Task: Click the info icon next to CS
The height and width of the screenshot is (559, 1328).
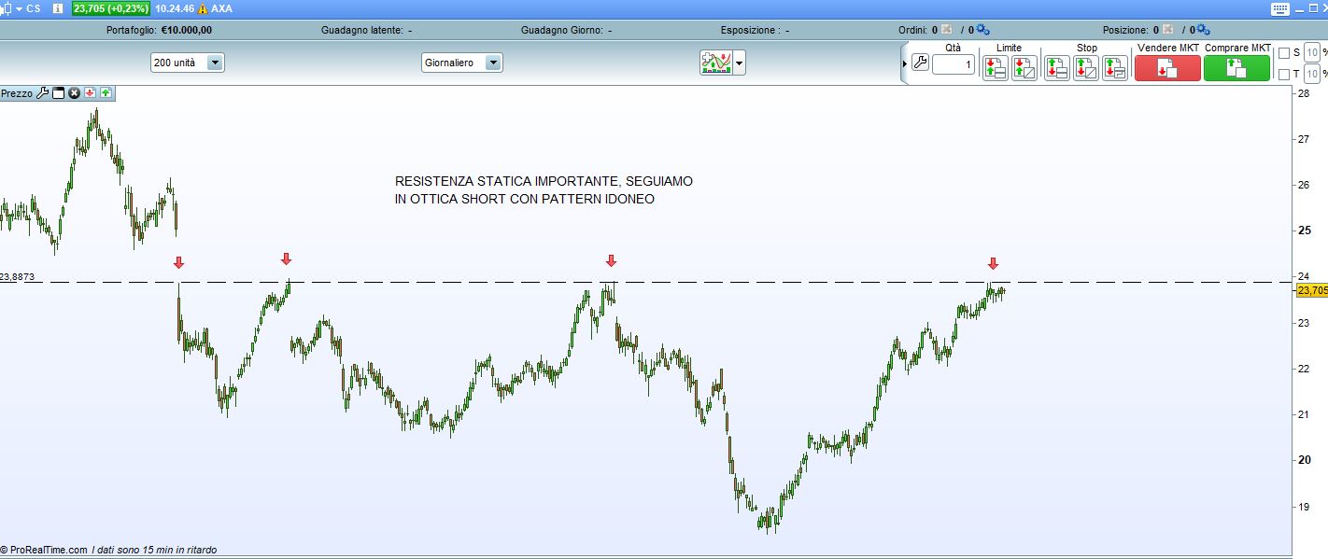Action: click(57, 8)
